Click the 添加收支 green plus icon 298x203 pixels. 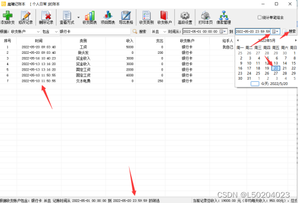[8, 18]
